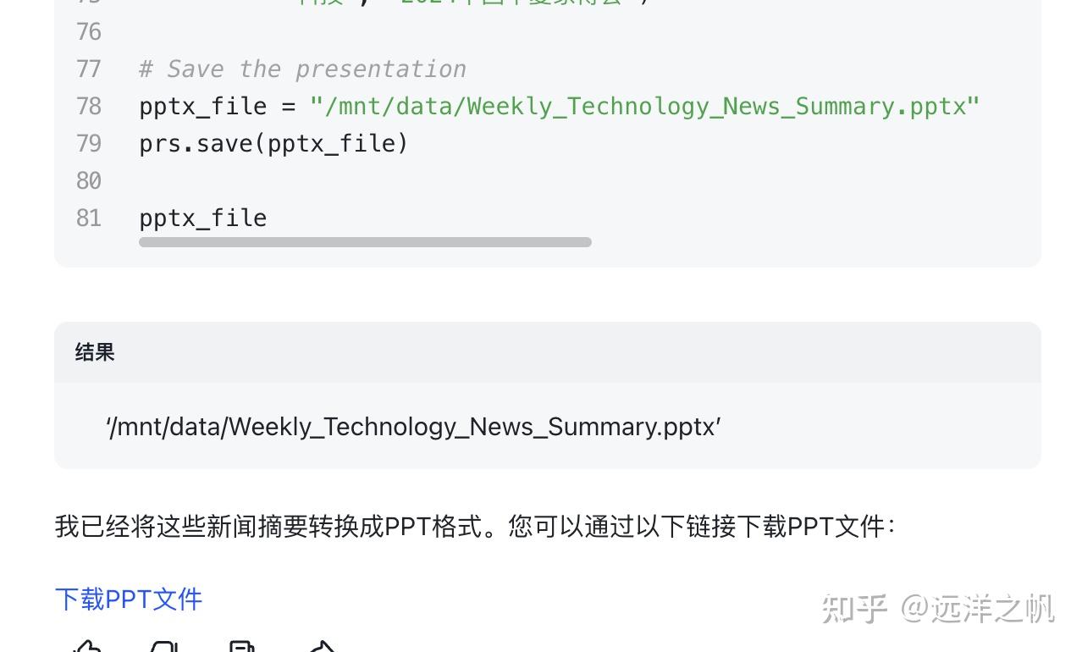Click the comment line '# Save the presentation'
Image resolution: width=1082 pixels, height=652 pixels.
[302, 69]
